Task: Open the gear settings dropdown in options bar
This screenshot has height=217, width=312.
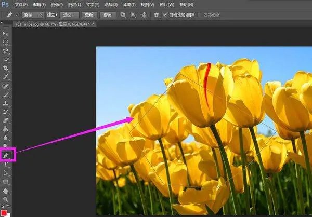Action: tap(157, 15)
